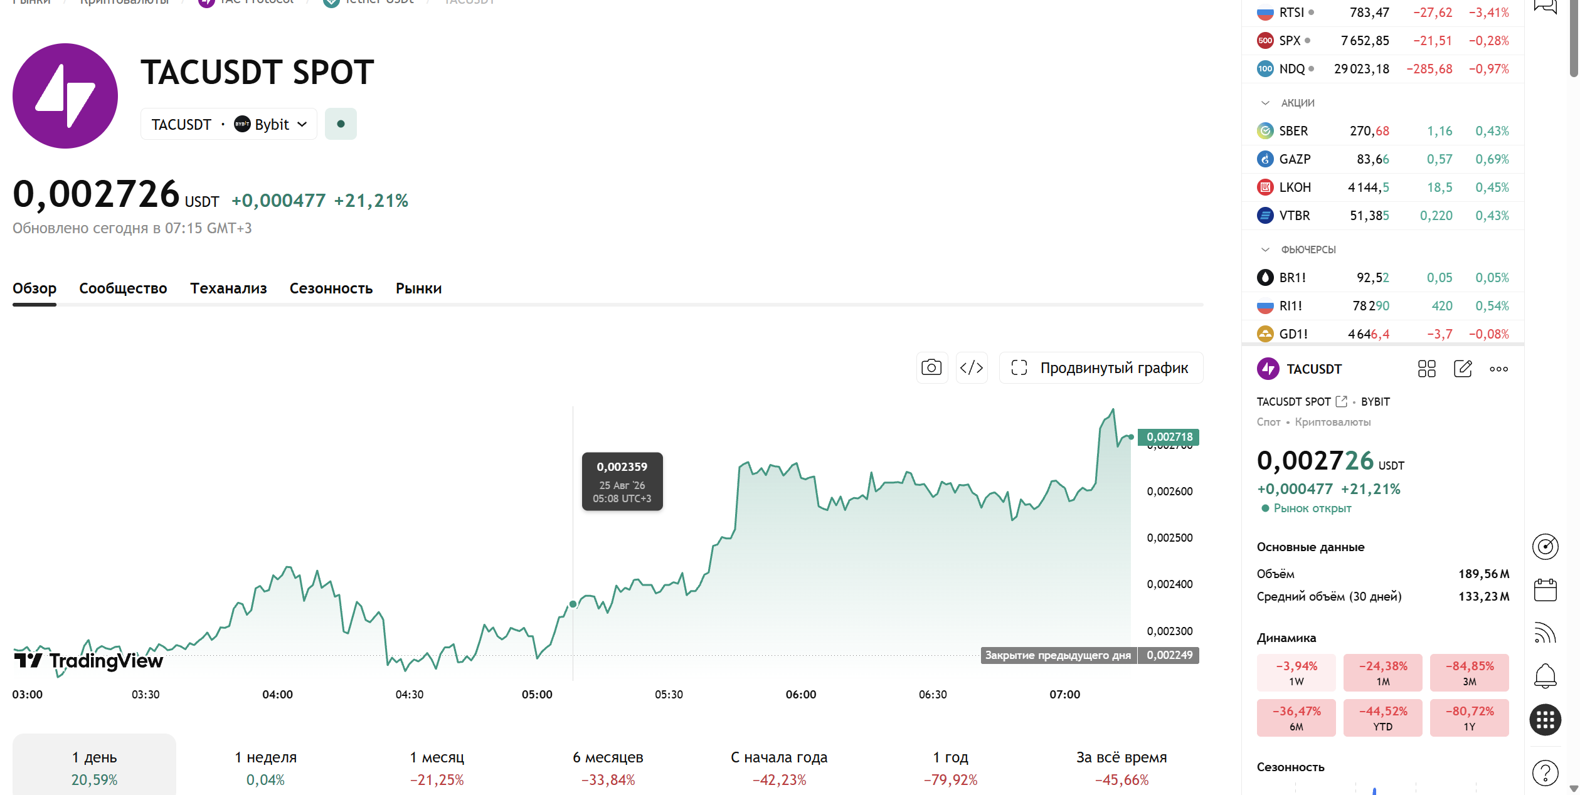
Task: Open the TACUSDT Bybit exchange dropdown
Action: [x=229, y=124]
